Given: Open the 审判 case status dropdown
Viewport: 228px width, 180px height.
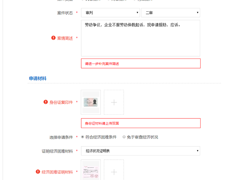Looking at the screenshot, I should click(110, 13).
